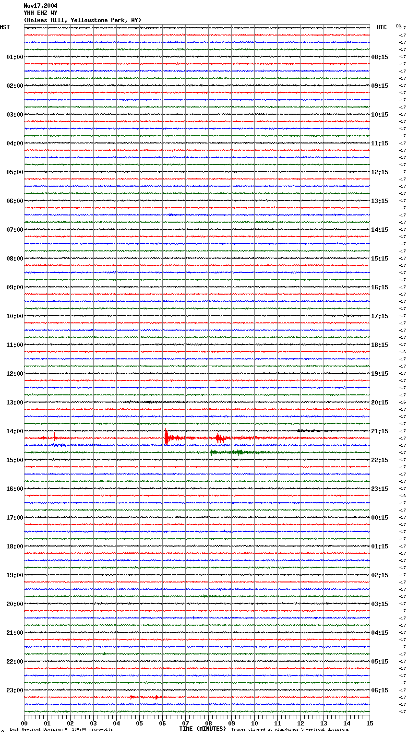This screenshot has width=408, height=736.
Task: Select the 19:00 MST row label
Action: tap(14, 575)
